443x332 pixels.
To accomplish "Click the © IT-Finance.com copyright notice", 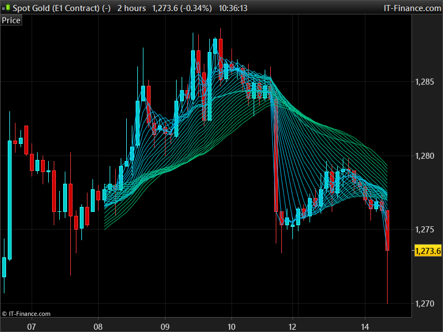I will pos(26,314).
